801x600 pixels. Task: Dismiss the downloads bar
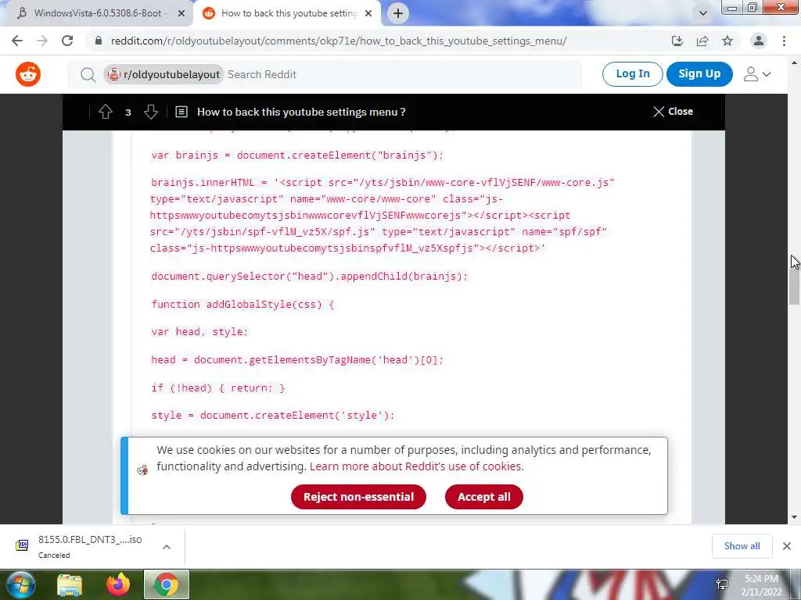tap(787, 546)
